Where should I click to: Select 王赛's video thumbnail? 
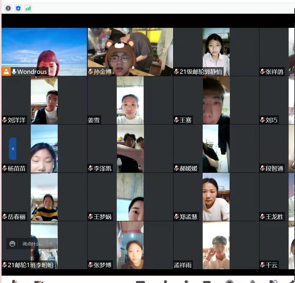pos(216,100)
